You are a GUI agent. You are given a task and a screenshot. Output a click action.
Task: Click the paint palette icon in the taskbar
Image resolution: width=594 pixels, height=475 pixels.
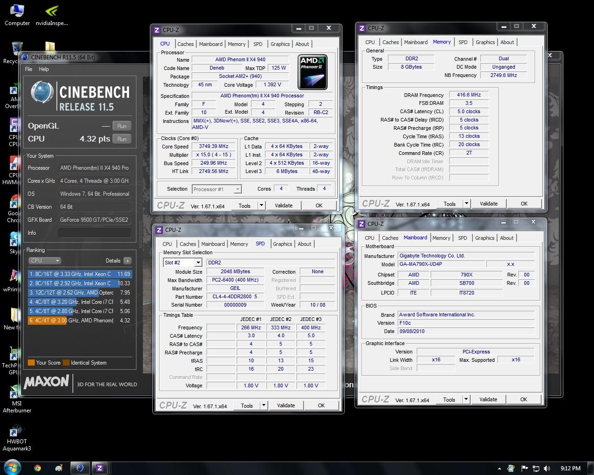[58, 468]
